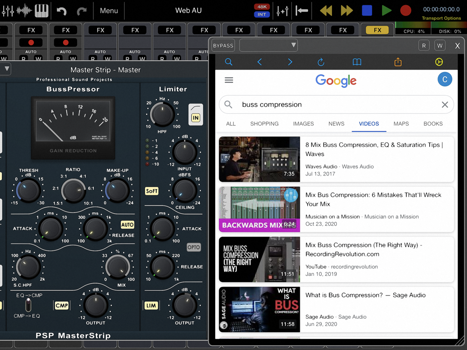Start playback with green play button
This screenshot has height=350, width=467.
coord(386,10)
